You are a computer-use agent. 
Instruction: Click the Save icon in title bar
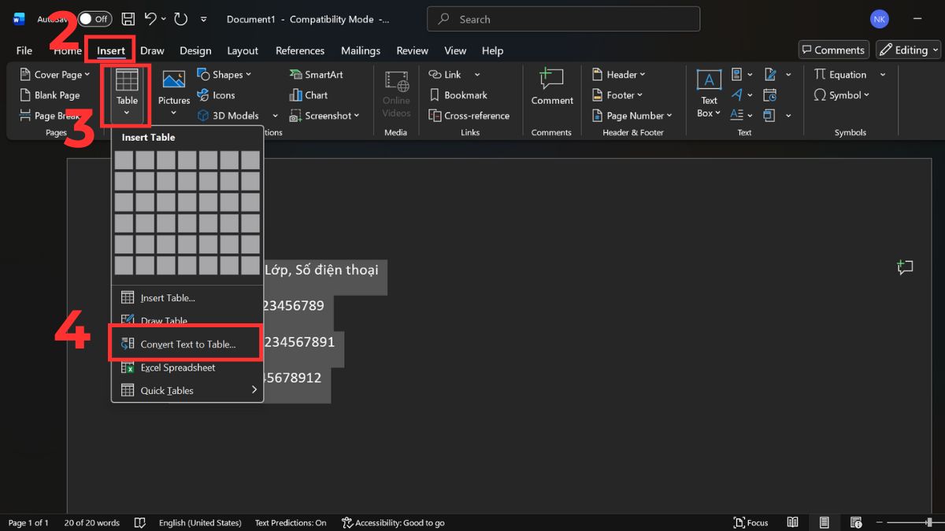coord(128,19)
